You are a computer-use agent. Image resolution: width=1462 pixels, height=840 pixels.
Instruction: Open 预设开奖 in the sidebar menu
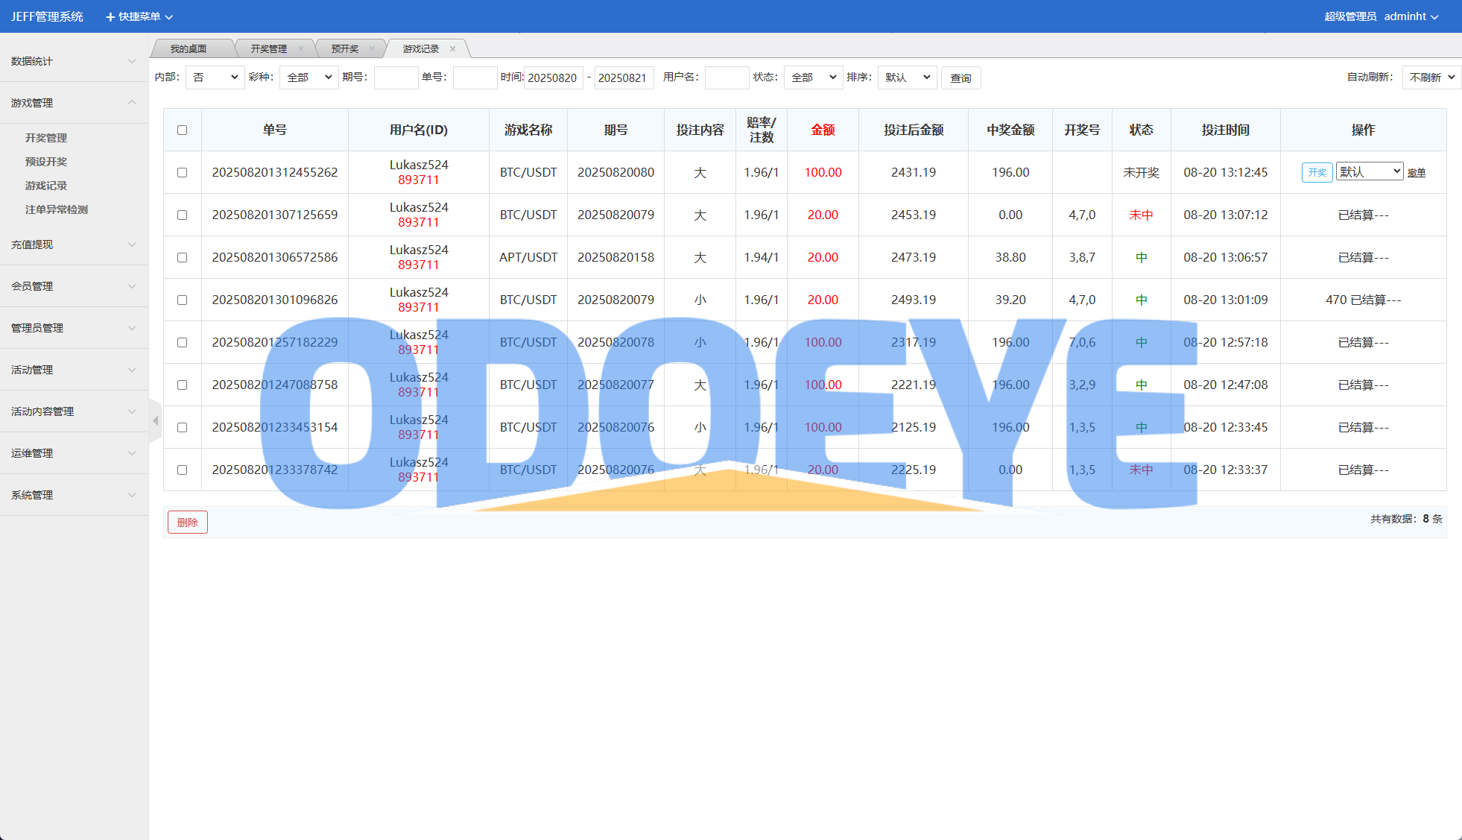tap(46, 162)
